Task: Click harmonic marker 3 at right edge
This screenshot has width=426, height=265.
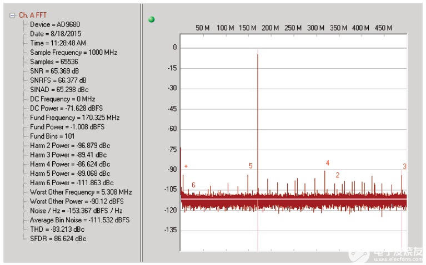Action: tap(404, 166)
